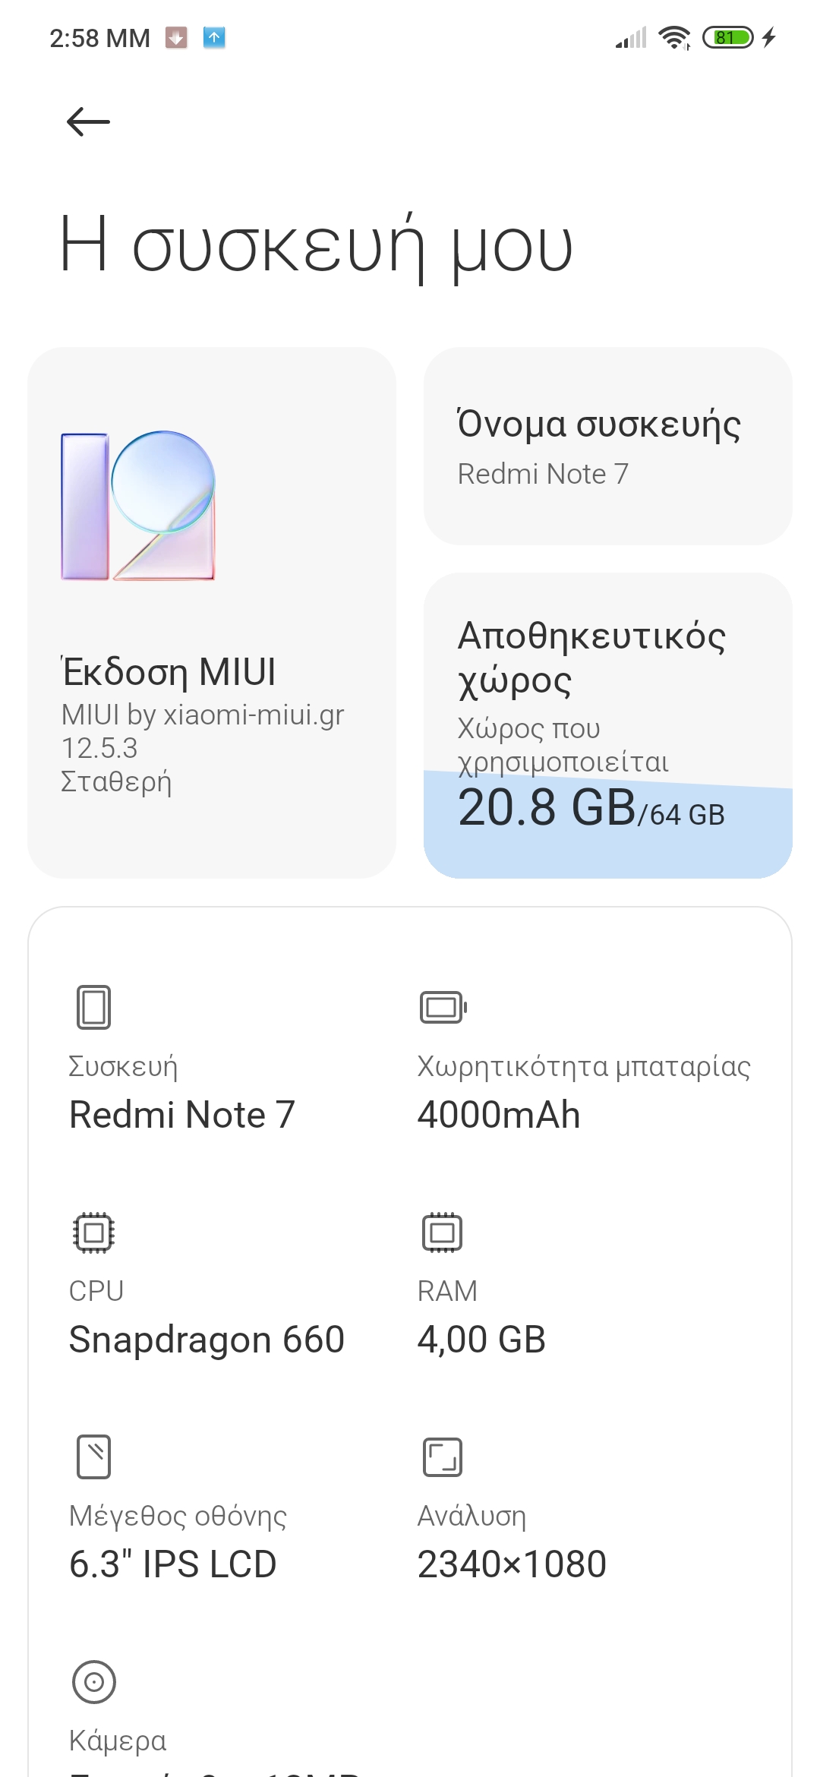The image size is (820, 1777).
Task: Tap the 4000mAh battery capacity entry
Action: coord(499,1115)
